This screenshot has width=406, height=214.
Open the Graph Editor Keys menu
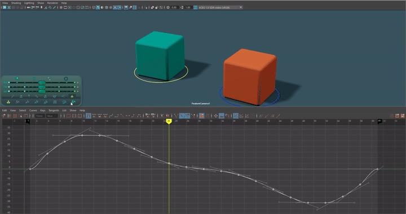tap(43, 110)
